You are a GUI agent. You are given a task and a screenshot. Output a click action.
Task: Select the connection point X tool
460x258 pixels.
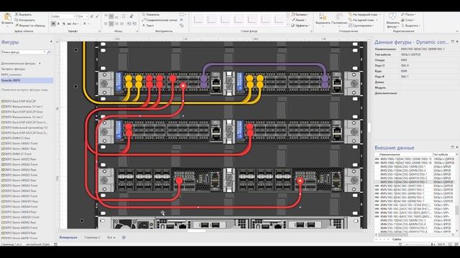[x=182, y=20]
